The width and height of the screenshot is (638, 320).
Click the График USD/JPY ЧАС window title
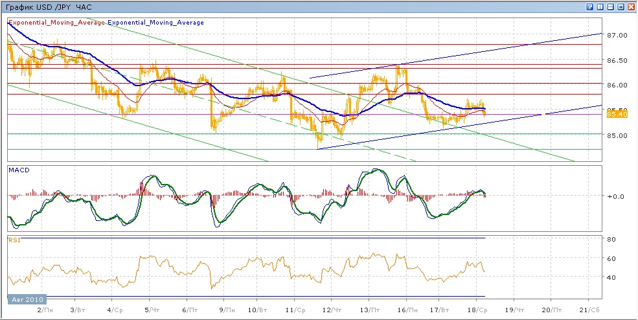point(47,6)
